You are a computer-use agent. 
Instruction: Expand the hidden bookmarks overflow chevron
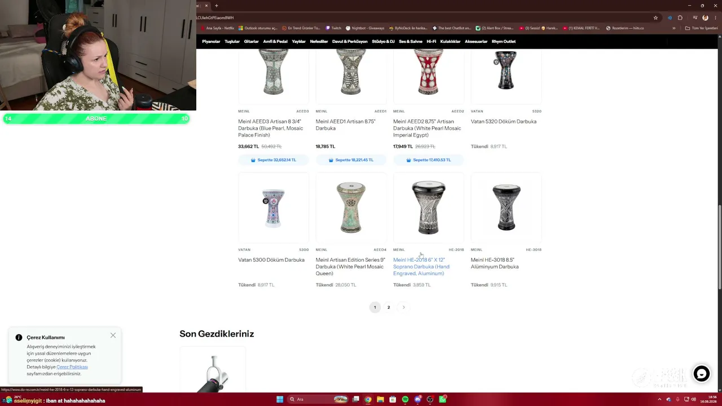click(673, 28)
